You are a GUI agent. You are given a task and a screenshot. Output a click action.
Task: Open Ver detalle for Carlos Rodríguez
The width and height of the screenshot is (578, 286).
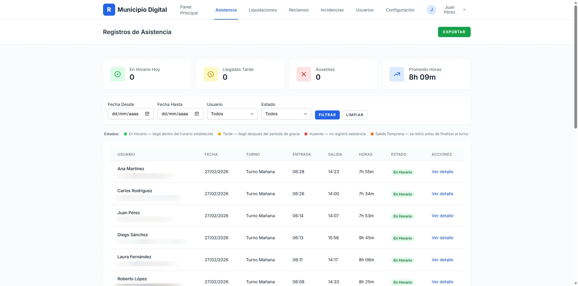click(442, 194)
